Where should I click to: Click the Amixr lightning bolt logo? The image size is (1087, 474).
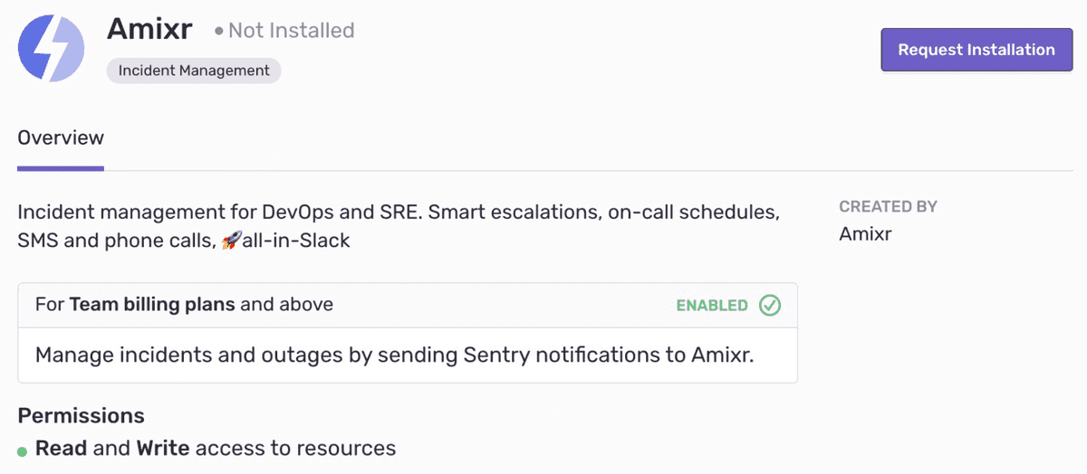(52, 49)
